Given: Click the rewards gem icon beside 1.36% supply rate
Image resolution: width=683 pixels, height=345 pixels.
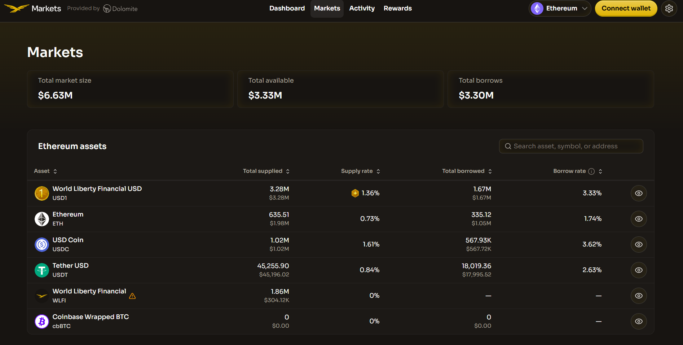Looking at the screenshot, I should coord(356,193).
